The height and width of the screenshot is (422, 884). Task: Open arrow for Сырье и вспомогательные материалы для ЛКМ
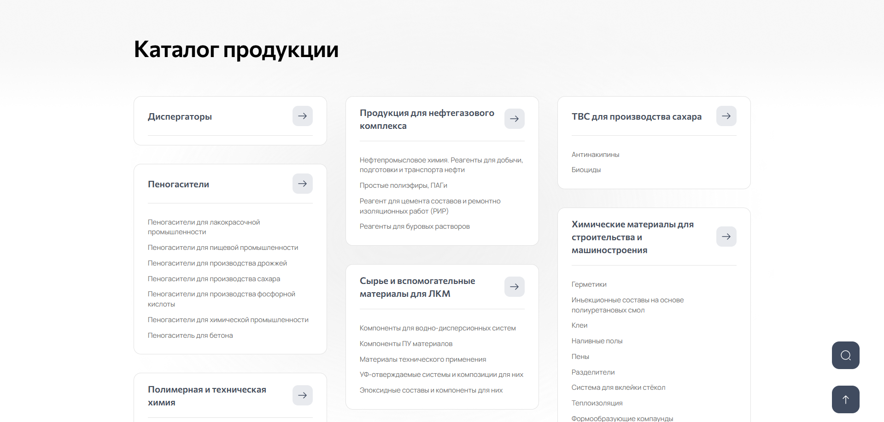[x=515, y=287]
